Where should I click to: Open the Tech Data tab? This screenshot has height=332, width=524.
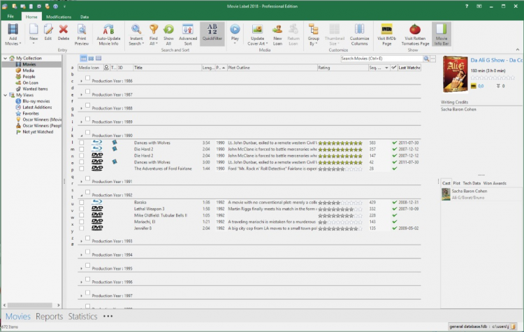tap(472, 182)
